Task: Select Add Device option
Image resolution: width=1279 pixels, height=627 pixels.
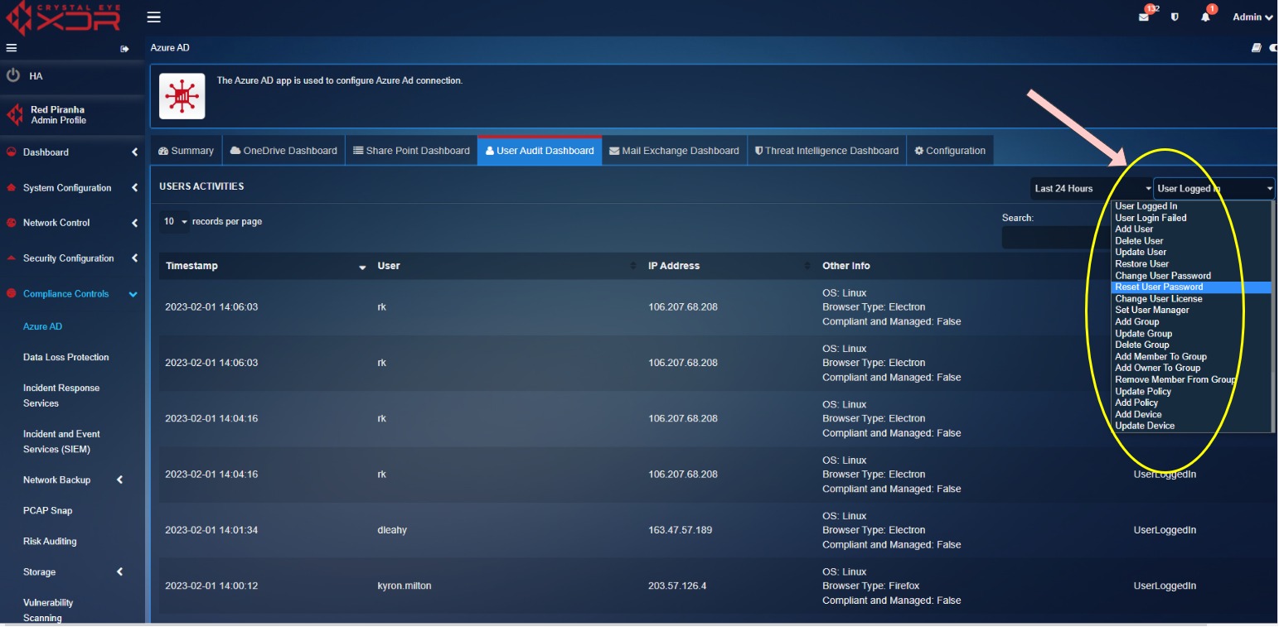Action: (1191, 415)
